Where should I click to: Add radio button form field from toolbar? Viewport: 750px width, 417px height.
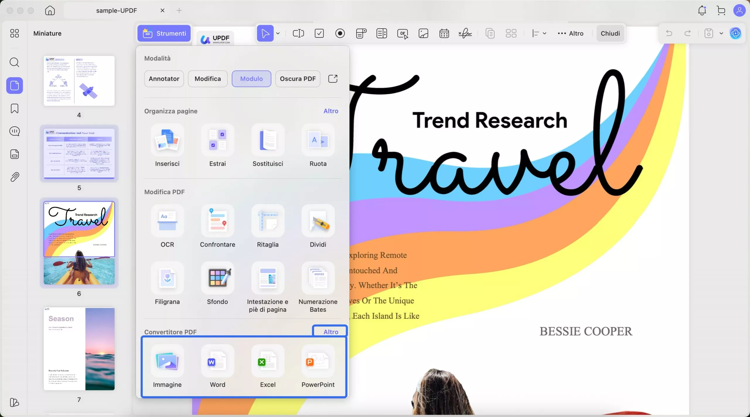[340, 33]
